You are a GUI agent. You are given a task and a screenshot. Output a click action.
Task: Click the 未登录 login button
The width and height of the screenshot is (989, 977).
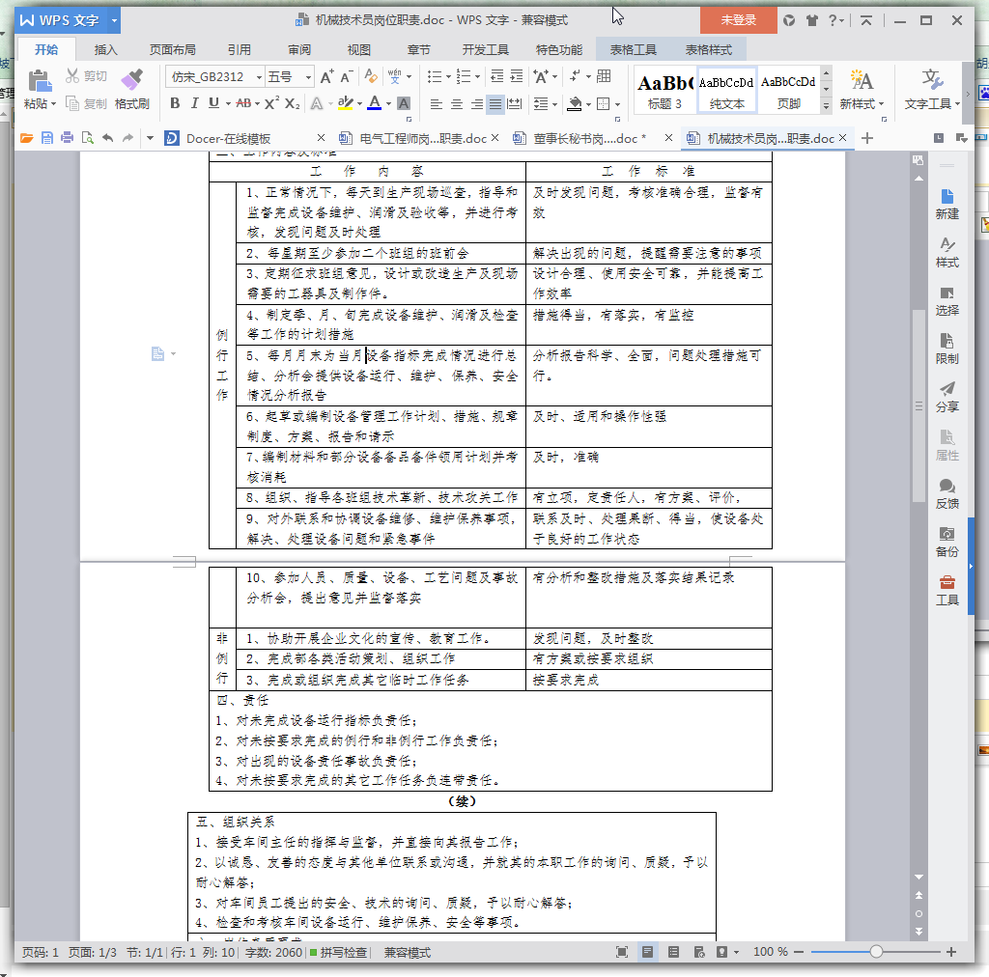click(x=739, y=20)
